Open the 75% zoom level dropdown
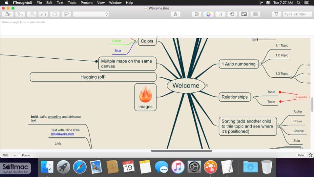The width and height of the screenshot is (314, 177). point(9,155)
